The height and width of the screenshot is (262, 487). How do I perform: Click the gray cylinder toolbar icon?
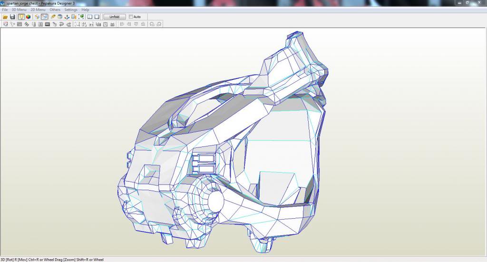(x=59, y=17)
